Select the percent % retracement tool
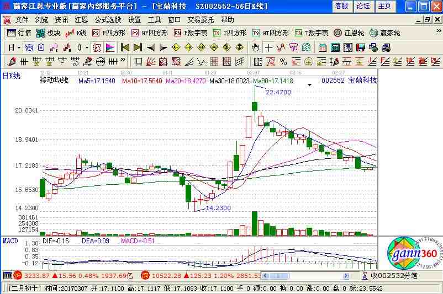This screenshot has height=294, width=443. [x=283, y=62]
